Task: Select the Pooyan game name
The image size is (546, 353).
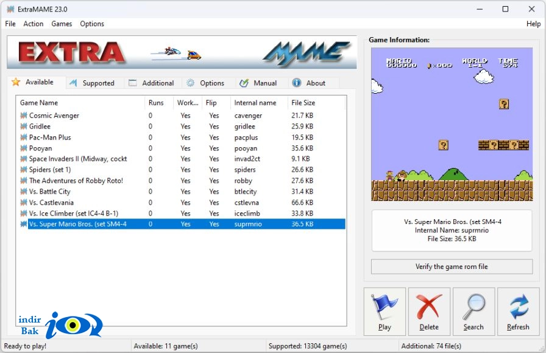Action: click(x=40, y=148)
